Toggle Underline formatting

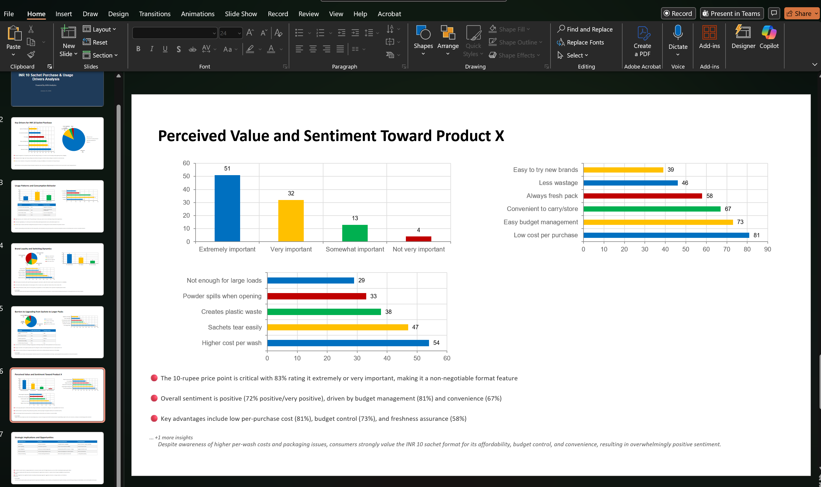tap(165, 49)
